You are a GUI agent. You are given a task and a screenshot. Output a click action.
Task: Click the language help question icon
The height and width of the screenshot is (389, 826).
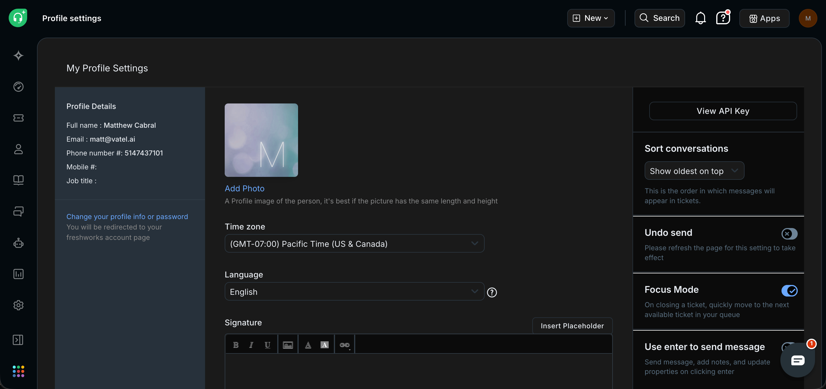coord(492,292)
